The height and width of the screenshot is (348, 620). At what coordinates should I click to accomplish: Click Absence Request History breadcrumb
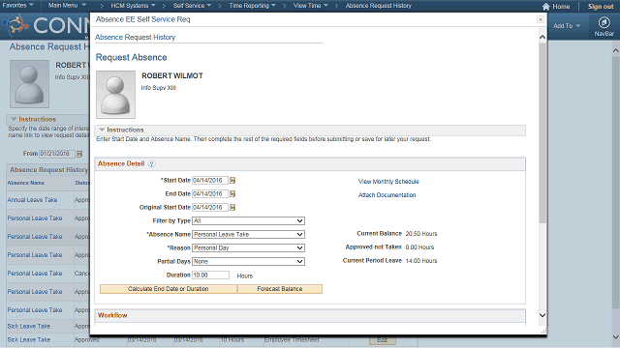pos(379,6)
